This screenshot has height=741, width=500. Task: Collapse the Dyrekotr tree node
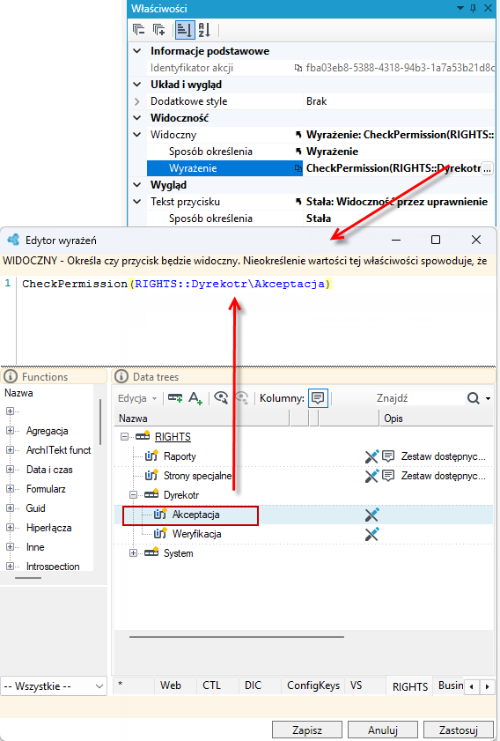pos(133,495)
